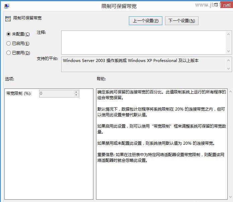The height and width of the screenshot is (202, 233).
Task: Click the help panel scroll up arrow
Action: [x=230, y=92]
